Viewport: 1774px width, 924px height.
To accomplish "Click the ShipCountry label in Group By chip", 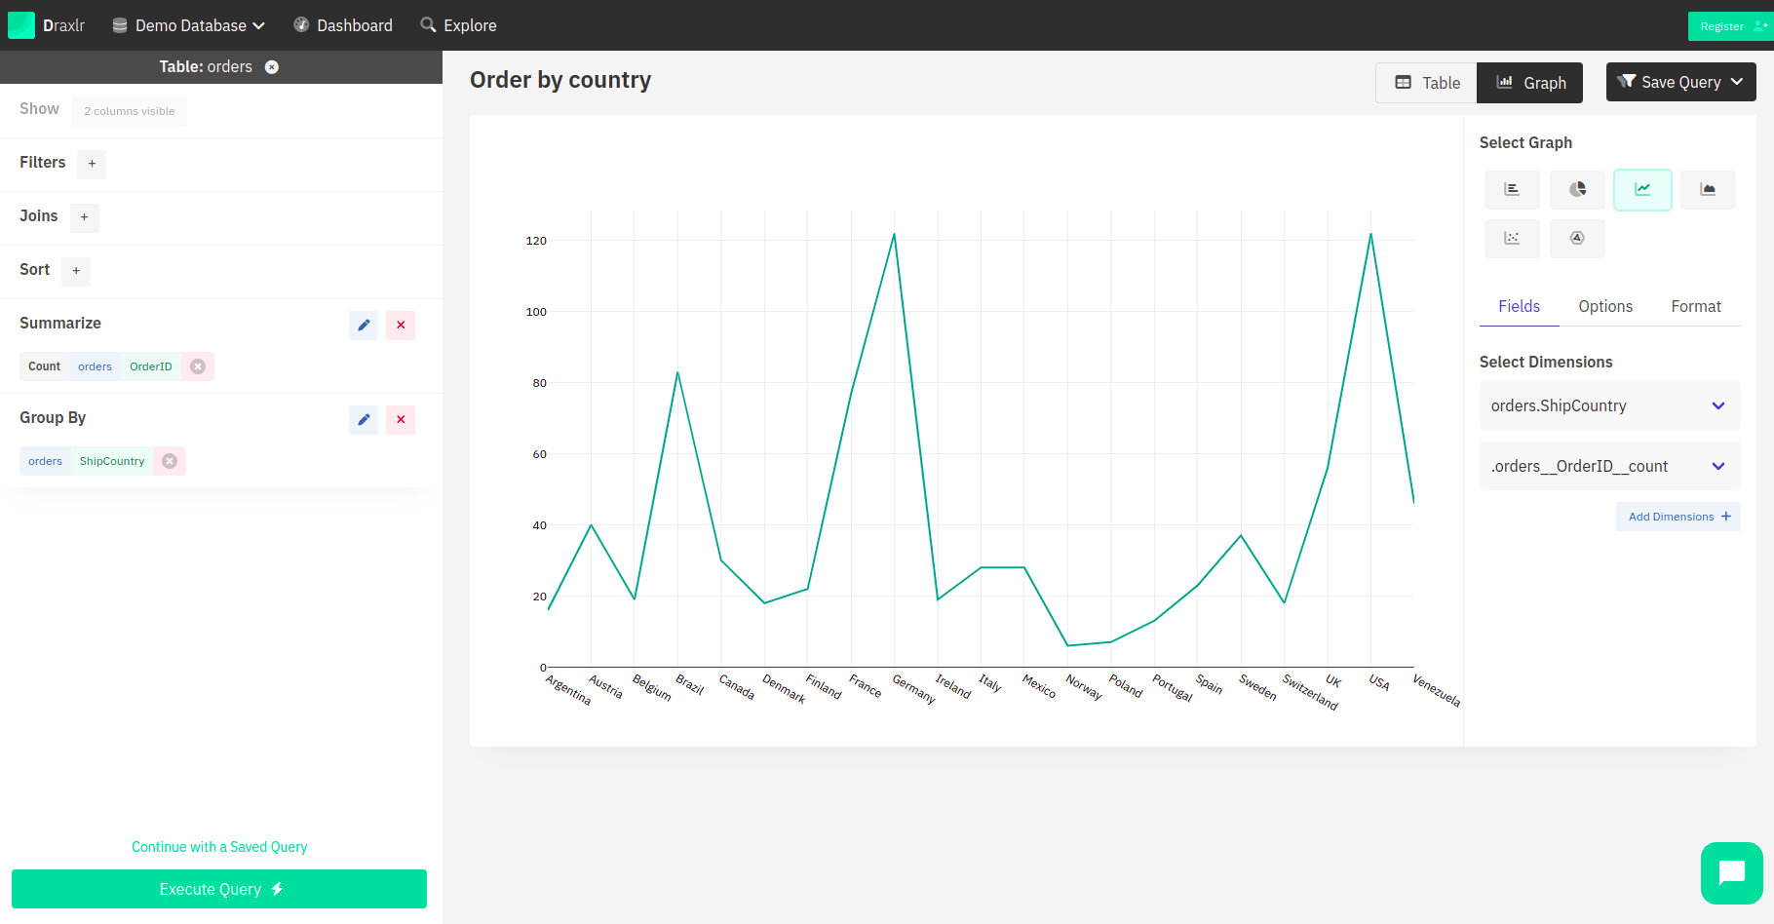I will tap(112, 461).
